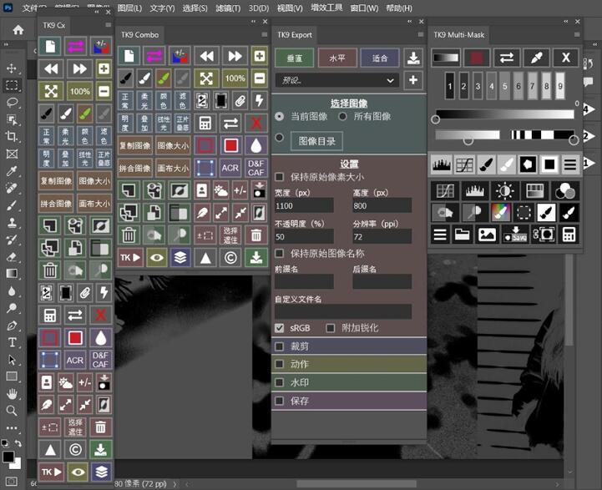Click the rewind icon in TK9 Combo
The width and height of the screenshot is (602, 490).
[206, 57]
